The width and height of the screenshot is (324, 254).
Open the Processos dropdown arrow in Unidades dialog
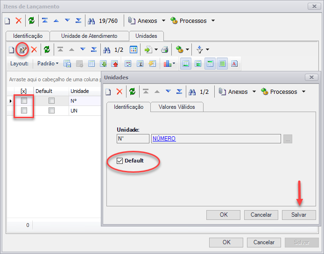(x=303, y=92)
